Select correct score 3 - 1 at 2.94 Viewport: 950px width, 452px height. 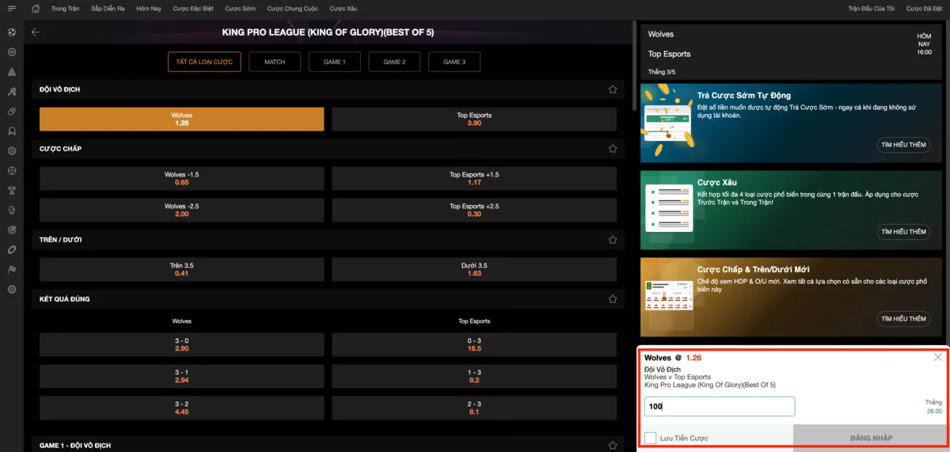point(181,376)
